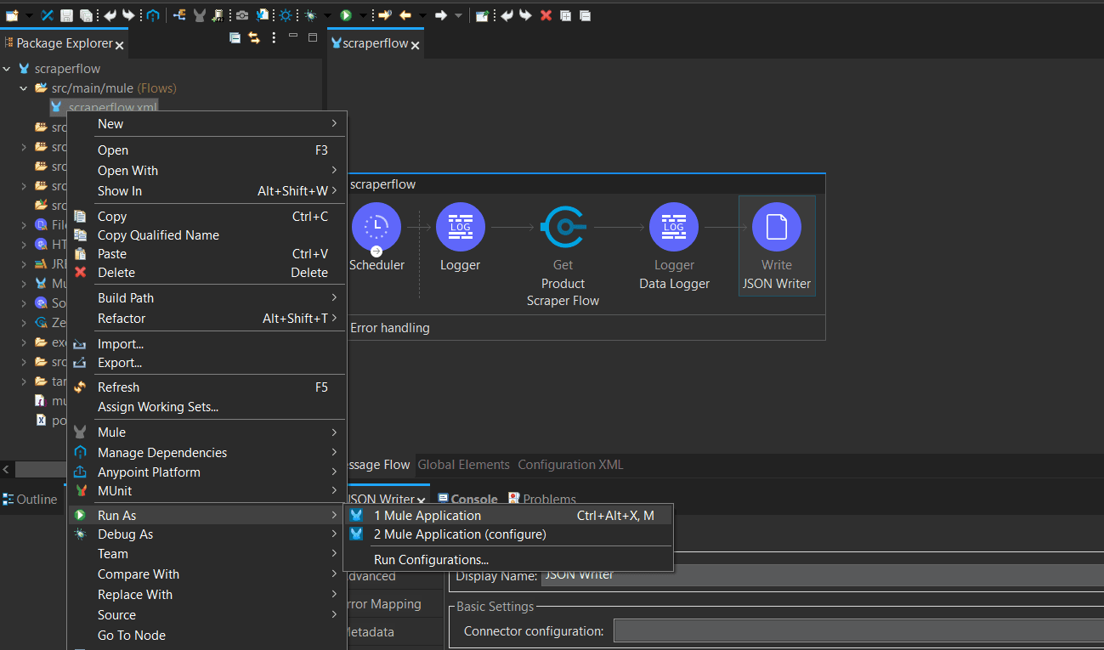Click the green Run toolbar icon
The image size is (1104, 650).
tap(346, 15)
